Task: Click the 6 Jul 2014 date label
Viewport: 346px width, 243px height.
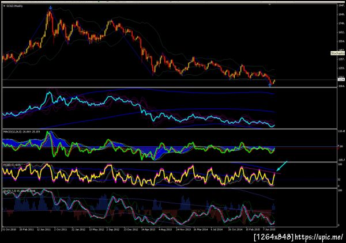Action: (217, 229)
